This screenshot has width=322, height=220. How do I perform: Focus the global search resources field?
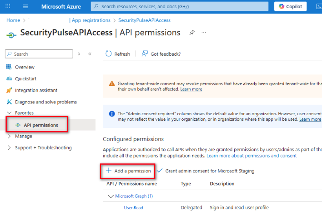click(180, 6)
